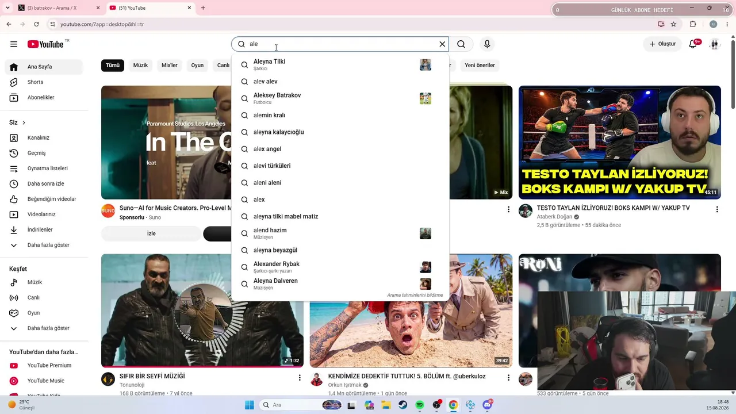Open the account avatar menu
The height and width of the screenshot is (414, 736).
coord(715,44)
